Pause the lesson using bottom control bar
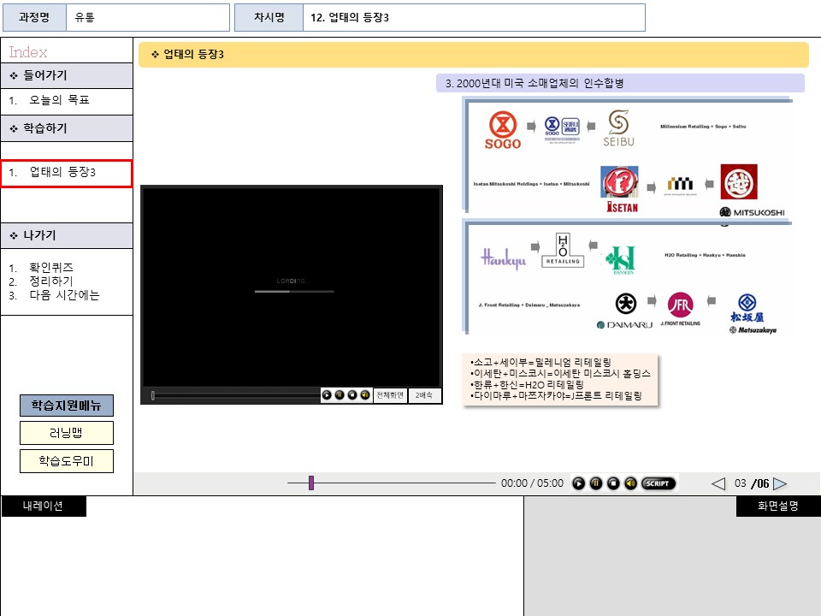 click(x=596, y=483)
